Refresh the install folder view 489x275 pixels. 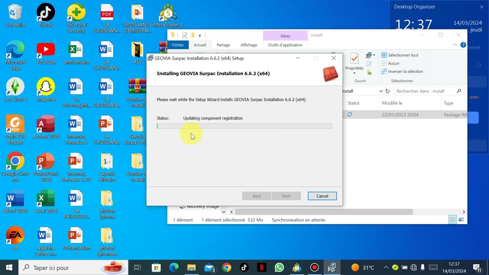pyautogui.click(x=387, y=91)
